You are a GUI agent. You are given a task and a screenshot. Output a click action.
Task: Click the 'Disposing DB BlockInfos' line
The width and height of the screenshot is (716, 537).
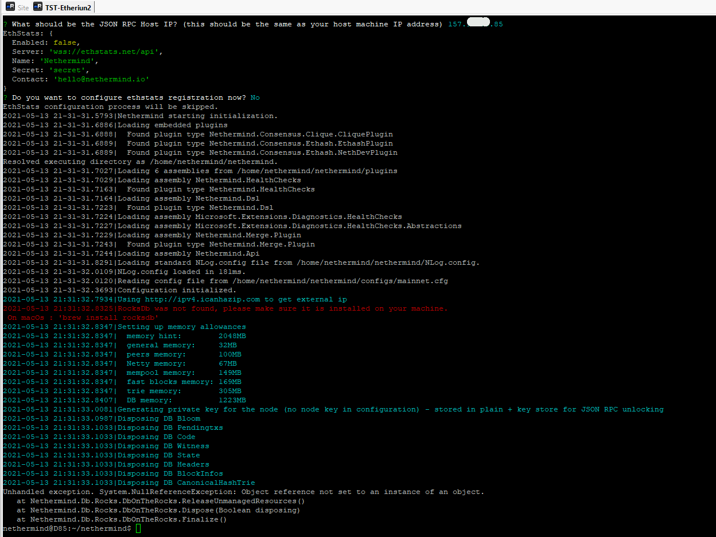113,473
